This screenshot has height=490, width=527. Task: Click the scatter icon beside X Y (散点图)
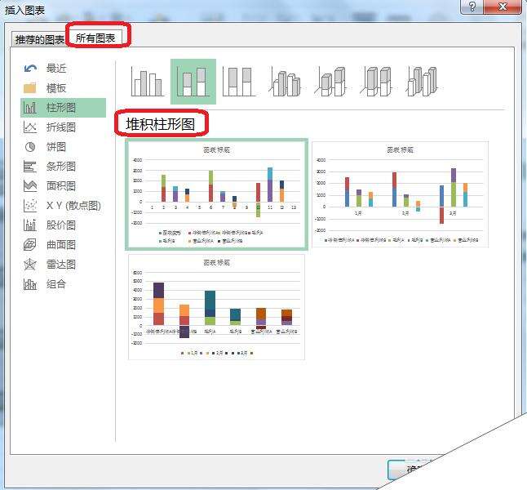pyautogui.click(x=30, y=205)
